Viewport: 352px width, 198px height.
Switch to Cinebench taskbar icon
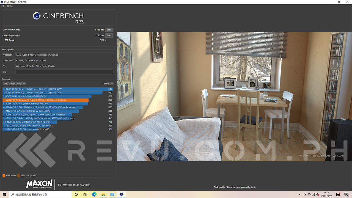(121, 194)
